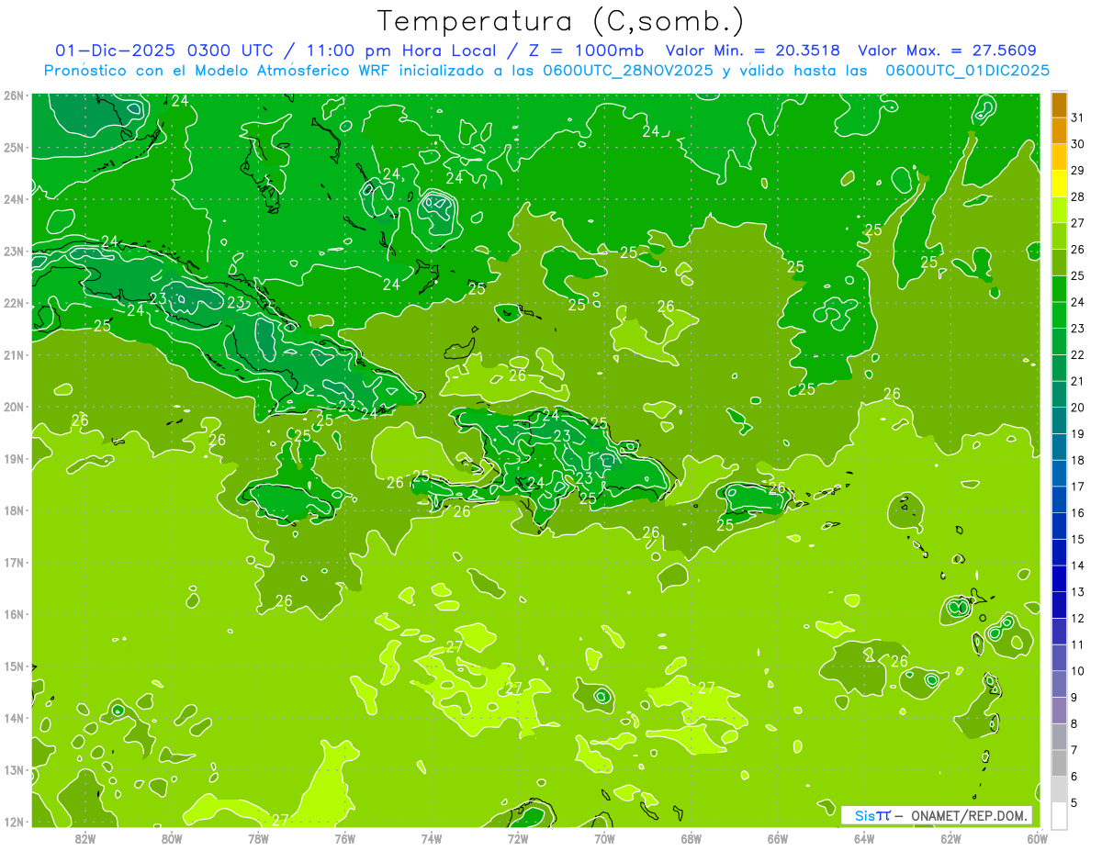Click the '66W' longitude axis label

point(777,838)
